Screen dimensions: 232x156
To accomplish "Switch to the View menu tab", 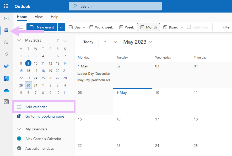I will coord(39,17).
